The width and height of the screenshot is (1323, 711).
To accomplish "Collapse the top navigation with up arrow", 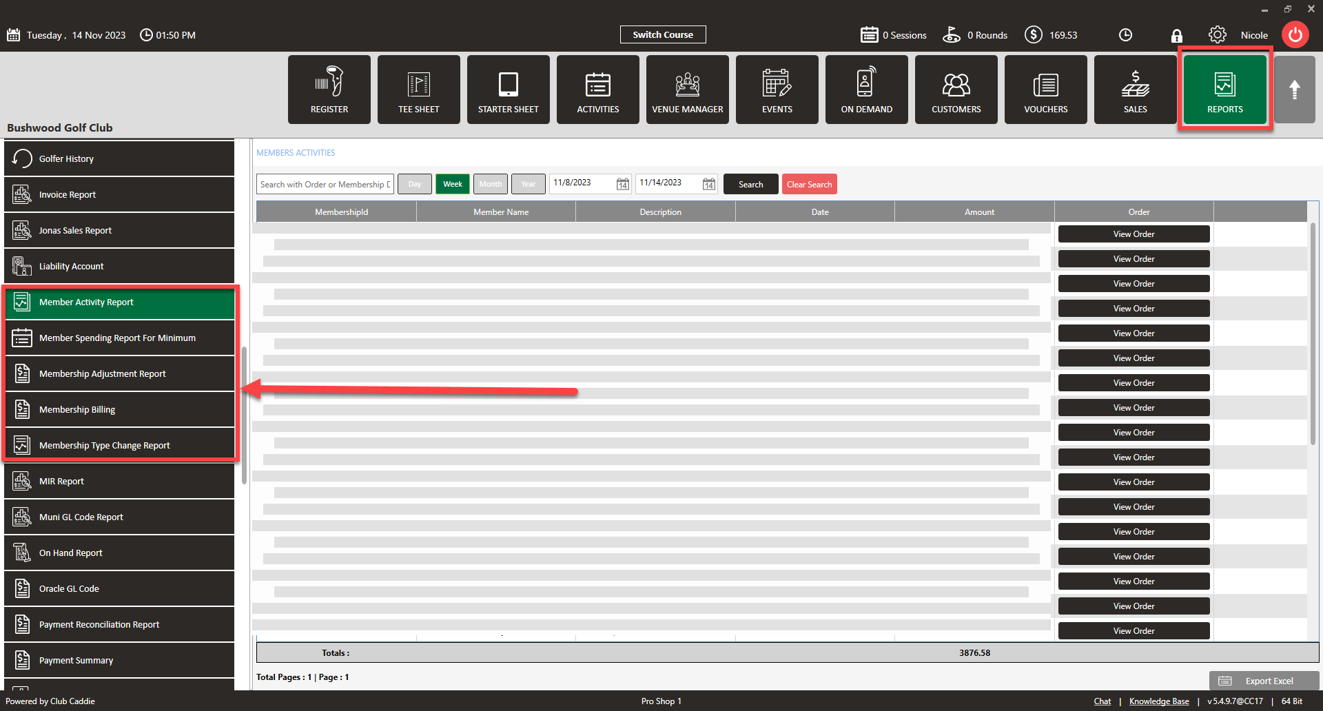I will tap(1294, 90).
